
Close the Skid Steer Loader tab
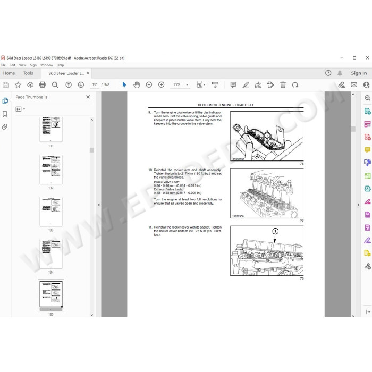[88, 73]
